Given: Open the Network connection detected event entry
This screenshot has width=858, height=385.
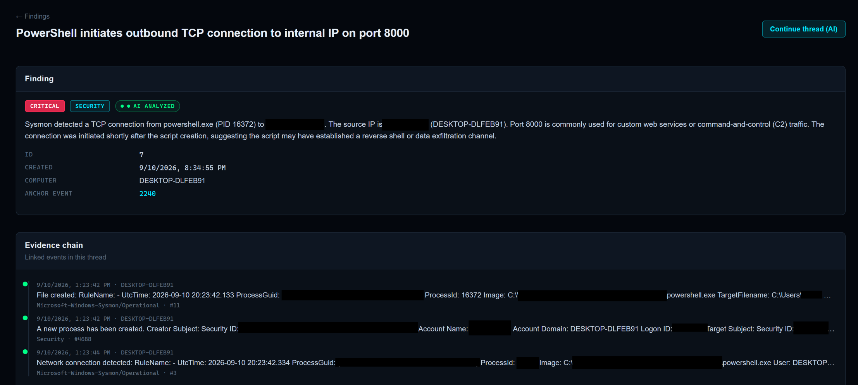Looking at the screenshot, I should 434,363.
